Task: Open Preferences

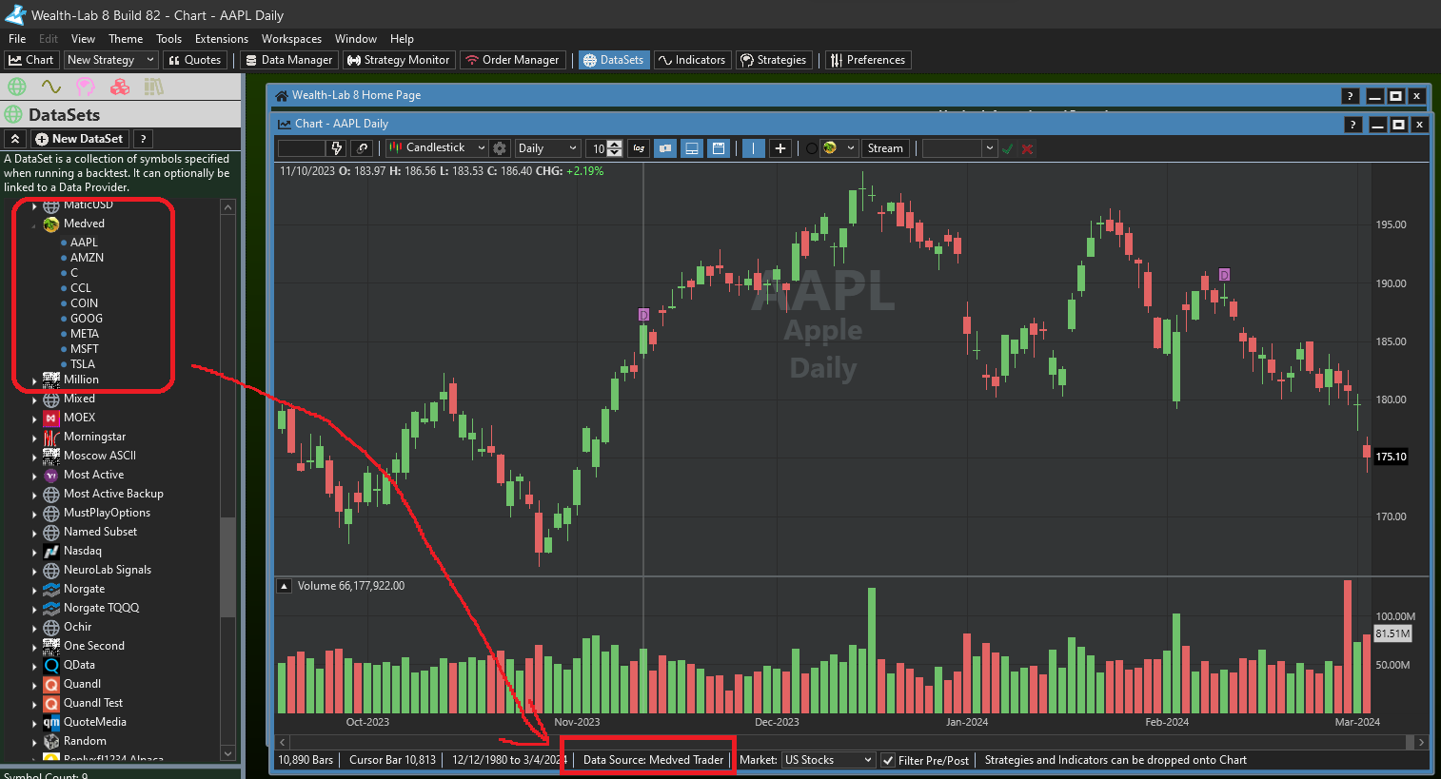Action: (868, 60)
